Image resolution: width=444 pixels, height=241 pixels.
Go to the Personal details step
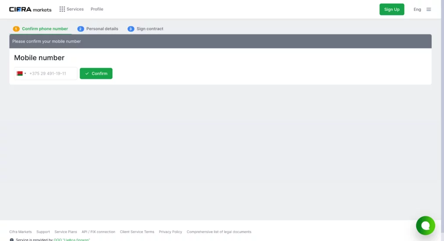coord(98,29)
